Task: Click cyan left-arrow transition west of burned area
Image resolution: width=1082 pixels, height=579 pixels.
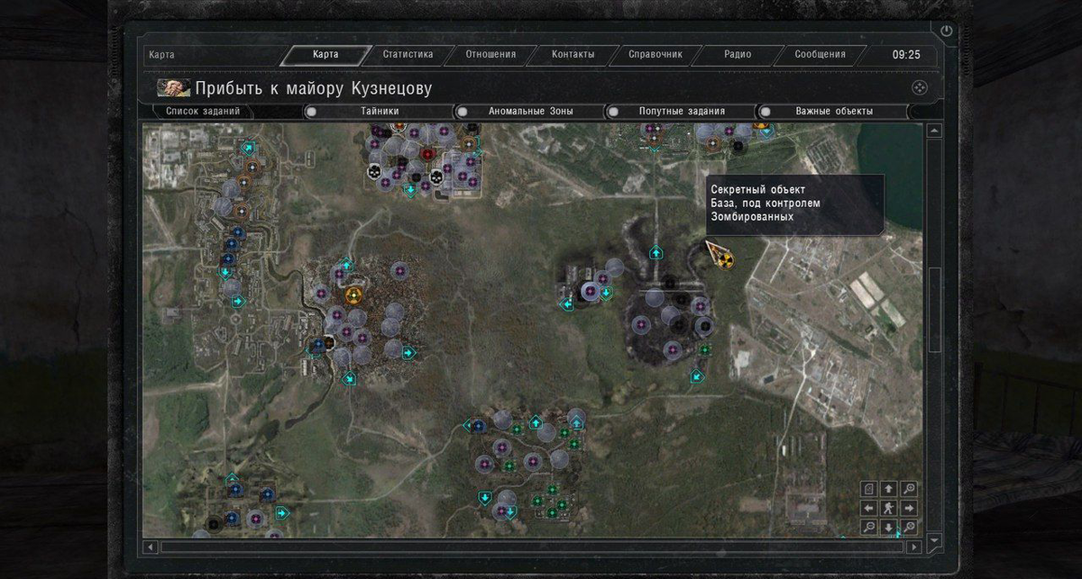Action: click(567, 304)
